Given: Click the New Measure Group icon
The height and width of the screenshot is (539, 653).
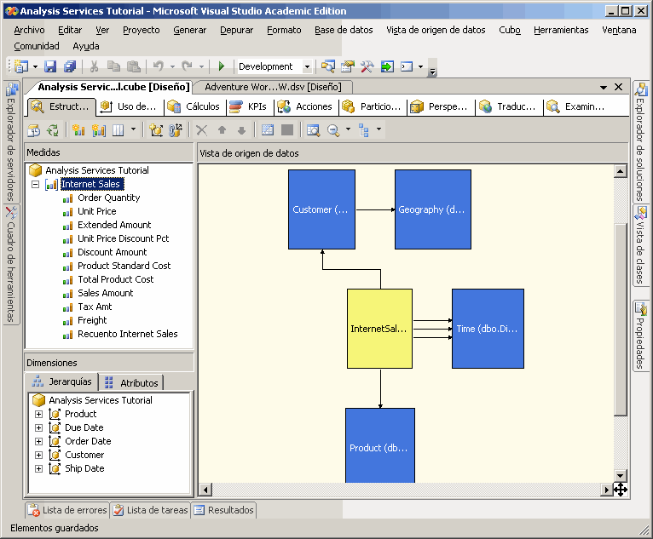Looking at the screenshot, I should point(99,130).
